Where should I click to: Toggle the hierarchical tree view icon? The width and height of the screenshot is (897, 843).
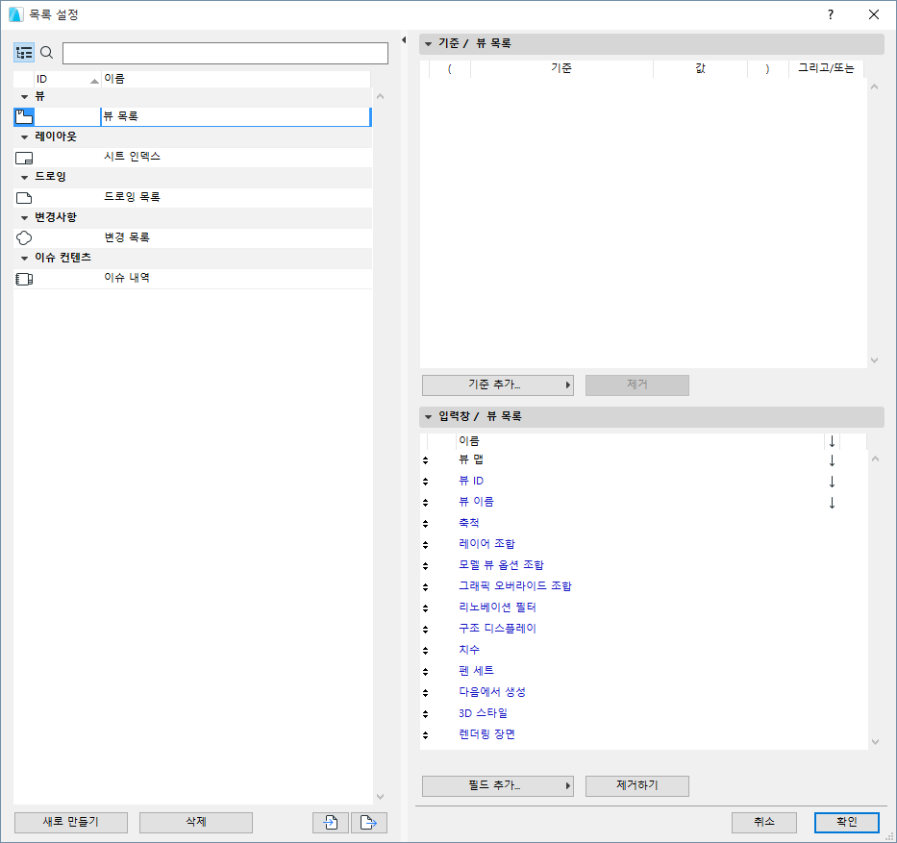24,53
